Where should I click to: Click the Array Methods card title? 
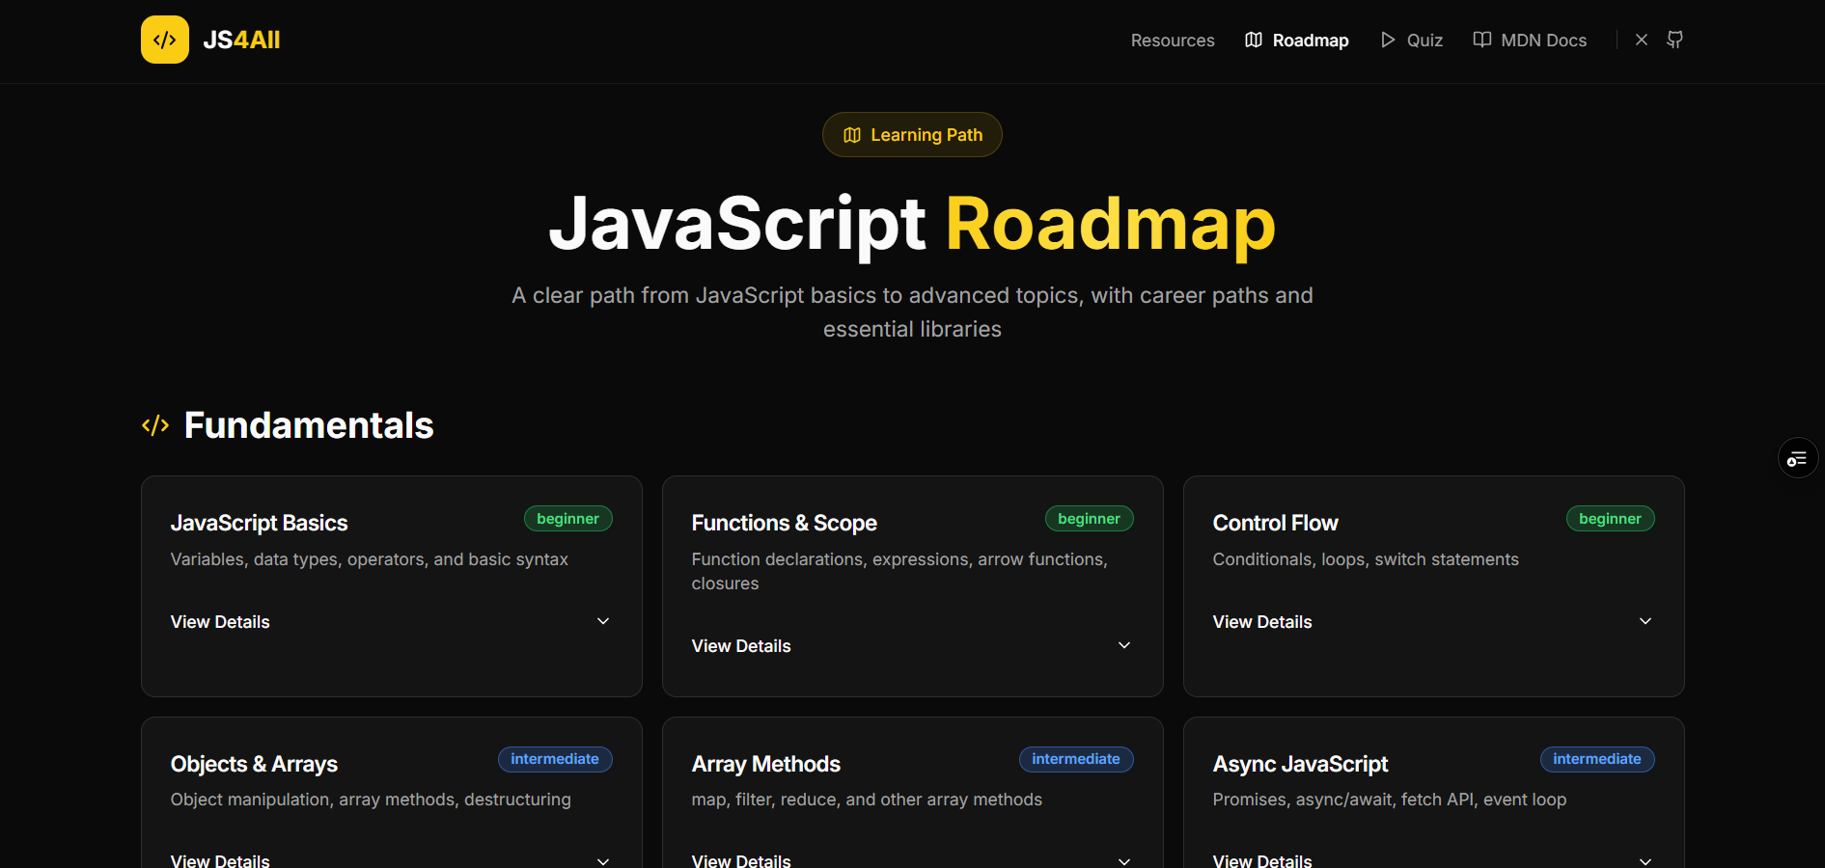(765, 764)
